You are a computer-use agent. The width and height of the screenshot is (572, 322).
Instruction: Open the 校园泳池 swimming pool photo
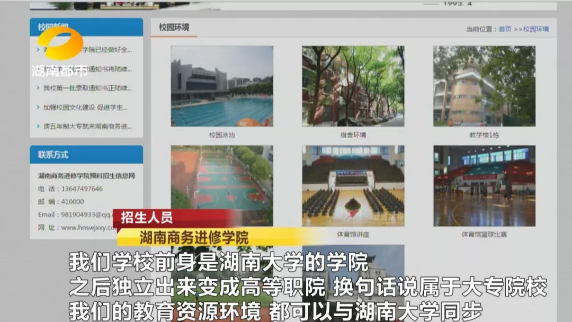(x=222, y=86)
